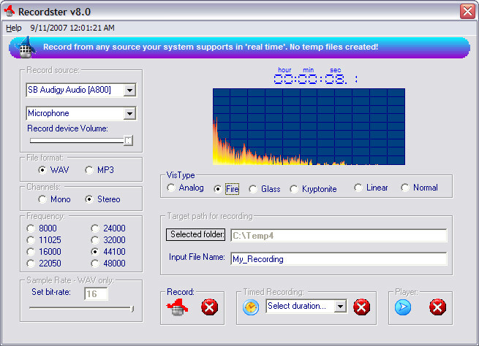Open the SB Audigy Audio device dropdown
479x346 pixels.
130,91
